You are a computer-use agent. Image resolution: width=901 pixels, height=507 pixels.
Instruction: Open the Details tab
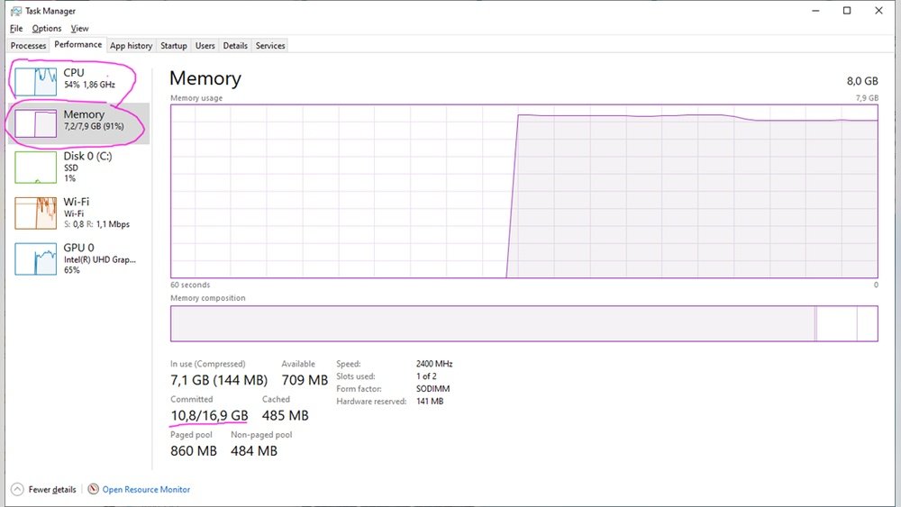pos(235,46)
